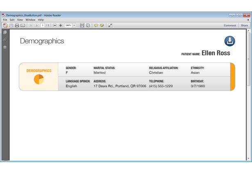
Task: Print the document with printer icon
Action: coord(17,25)
